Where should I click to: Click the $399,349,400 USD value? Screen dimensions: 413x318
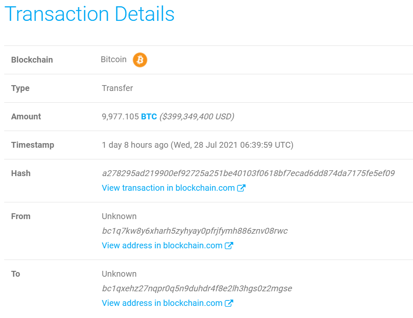197,116
